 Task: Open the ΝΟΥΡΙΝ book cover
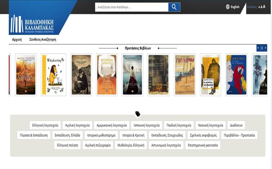(x=26, y=75)
